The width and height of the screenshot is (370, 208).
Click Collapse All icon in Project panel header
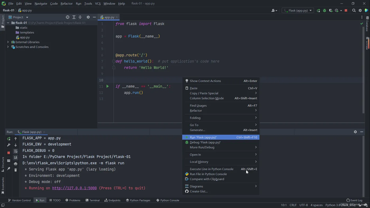80,17
